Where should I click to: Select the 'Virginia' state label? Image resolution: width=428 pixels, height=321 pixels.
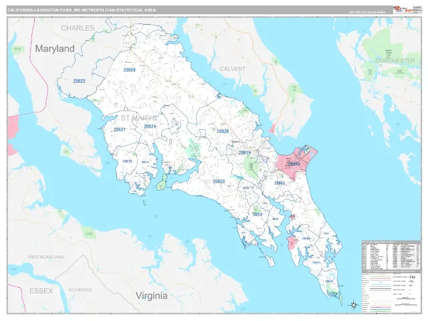coord(152,296)
